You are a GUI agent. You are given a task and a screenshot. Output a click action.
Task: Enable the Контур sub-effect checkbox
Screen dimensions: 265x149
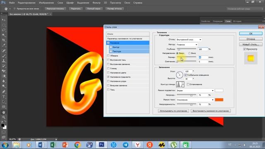tap(111, 47)
